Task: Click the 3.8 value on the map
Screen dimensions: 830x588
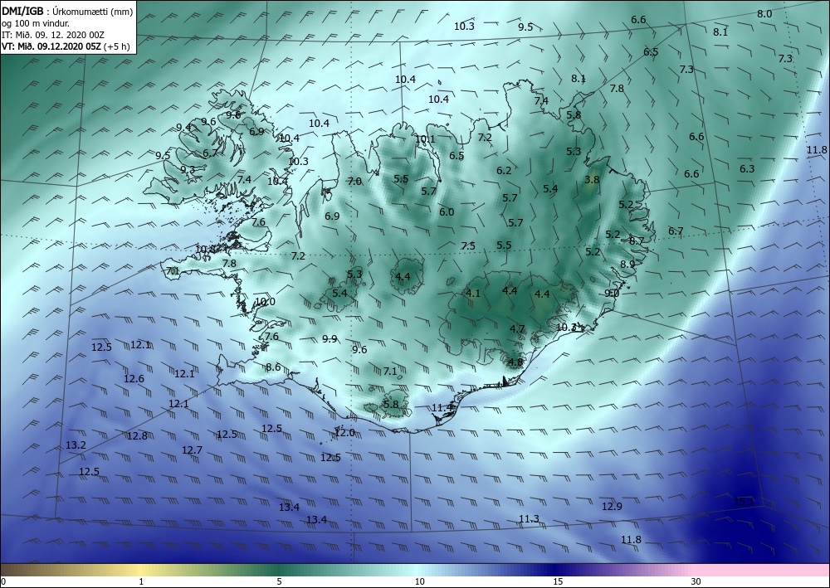Action: click(x=592, y=180)
